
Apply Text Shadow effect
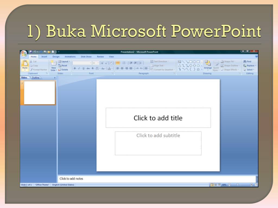(x=93, y=68)
